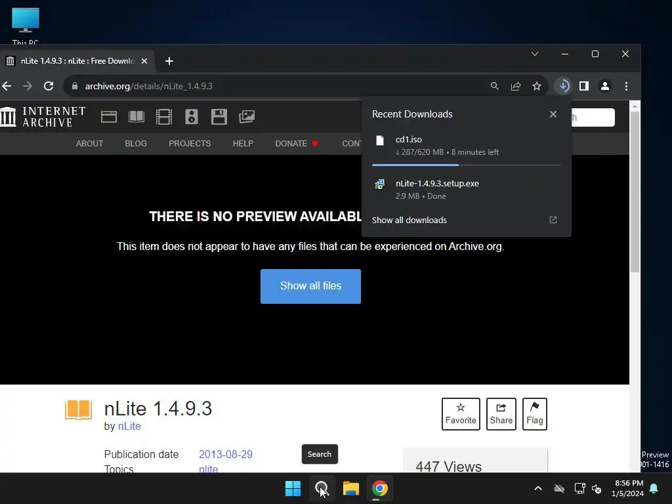Click the address bar zoom magnifier icon
Screen dimensions: 672x504
(x=495, y=86)
